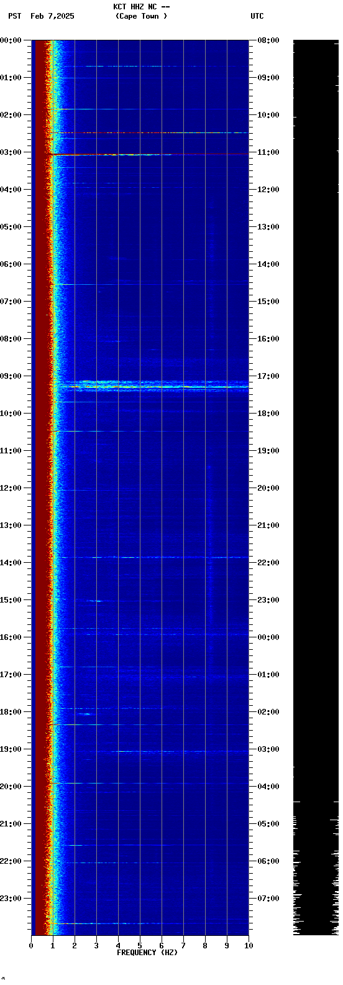
Task: Click the PST 01:00 time label
Action: click(11, 78)
